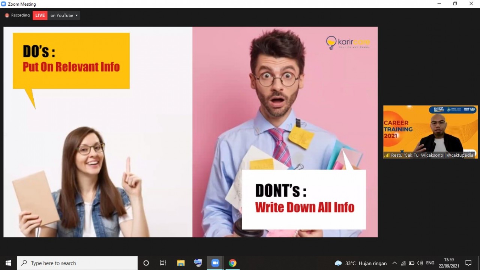Viewport: 480px width, 270px height.
Task: Click the Type here to search box
Action: (x=78, y=263)
